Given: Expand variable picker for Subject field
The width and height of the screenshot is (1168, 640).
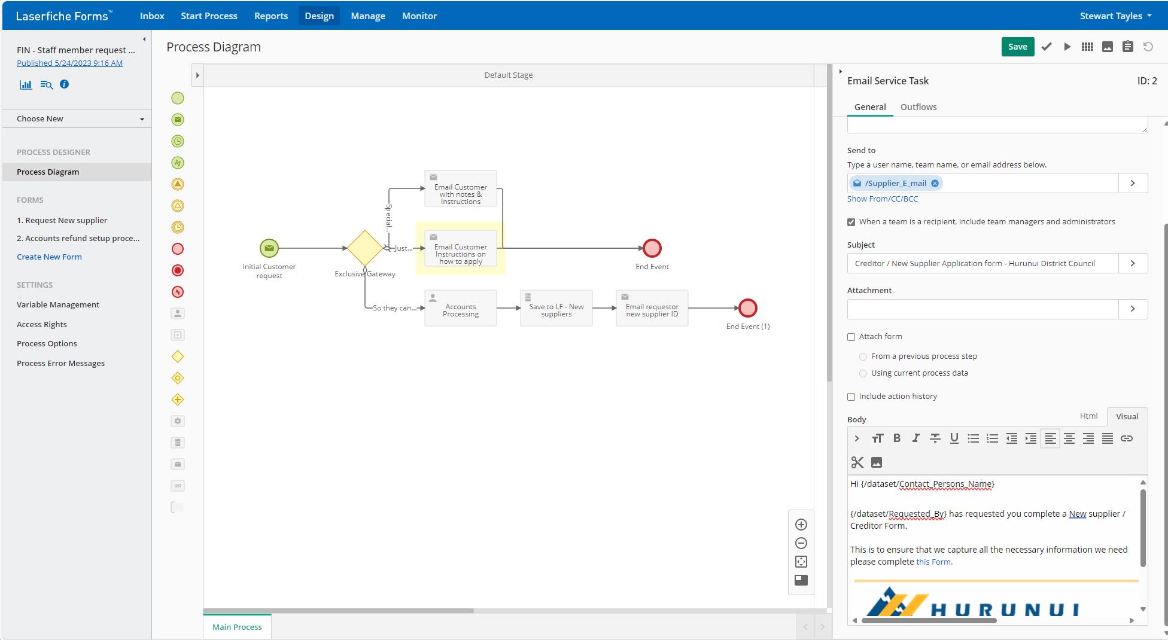Looking at the screenshot, I should [1132, 263].
